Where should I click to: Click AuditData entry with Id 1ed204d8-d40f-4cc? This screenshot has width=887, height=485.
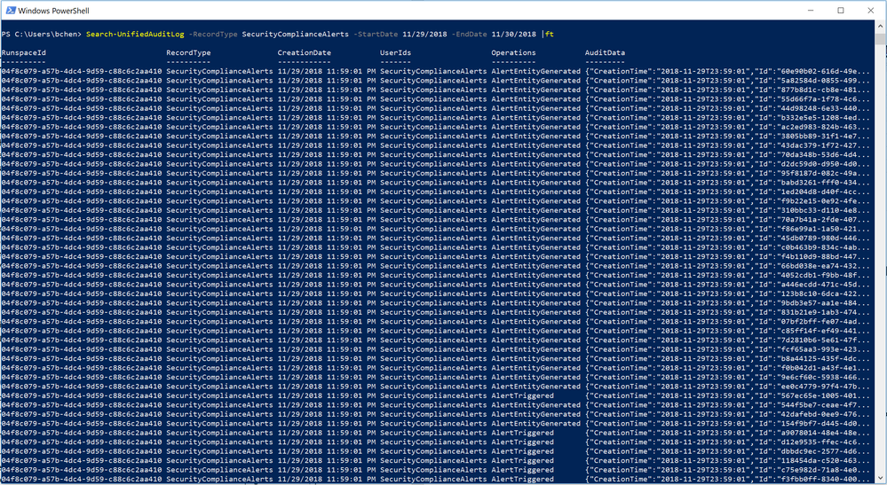tap(728, 192)
